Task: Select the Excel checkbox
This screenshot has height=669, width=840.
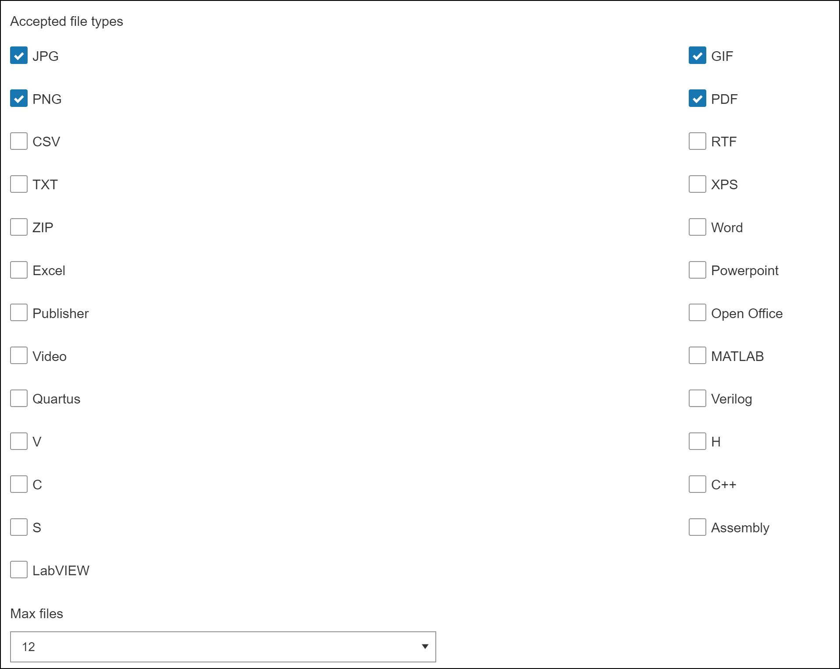Action: (x=19, y=270)
